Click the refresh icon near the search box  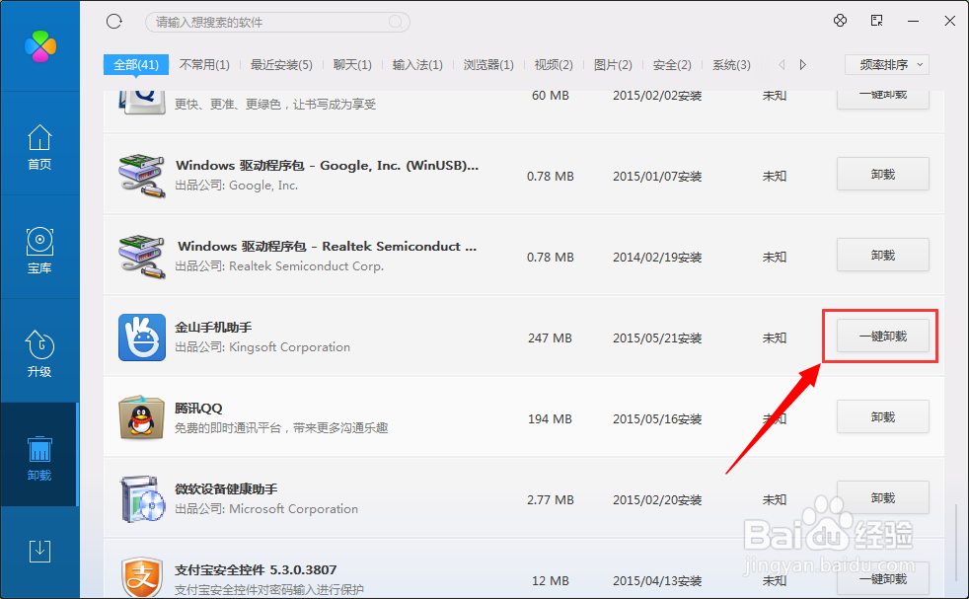pos(113,20)
